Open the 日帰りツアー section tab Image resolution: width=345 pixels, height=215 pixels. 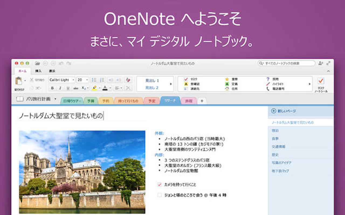[71, 101]
